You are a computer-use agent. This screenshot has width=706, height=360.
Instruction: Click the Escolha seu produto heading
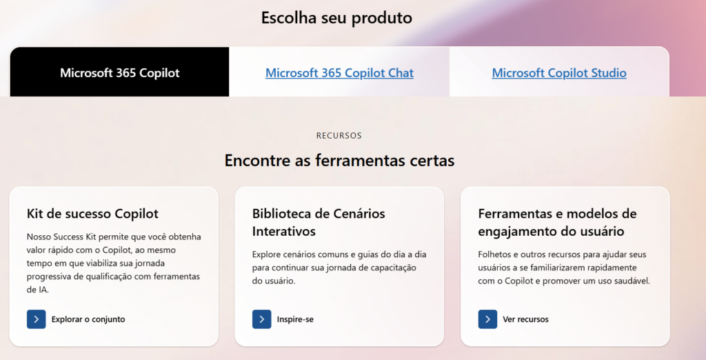click(x=336, y=18)
